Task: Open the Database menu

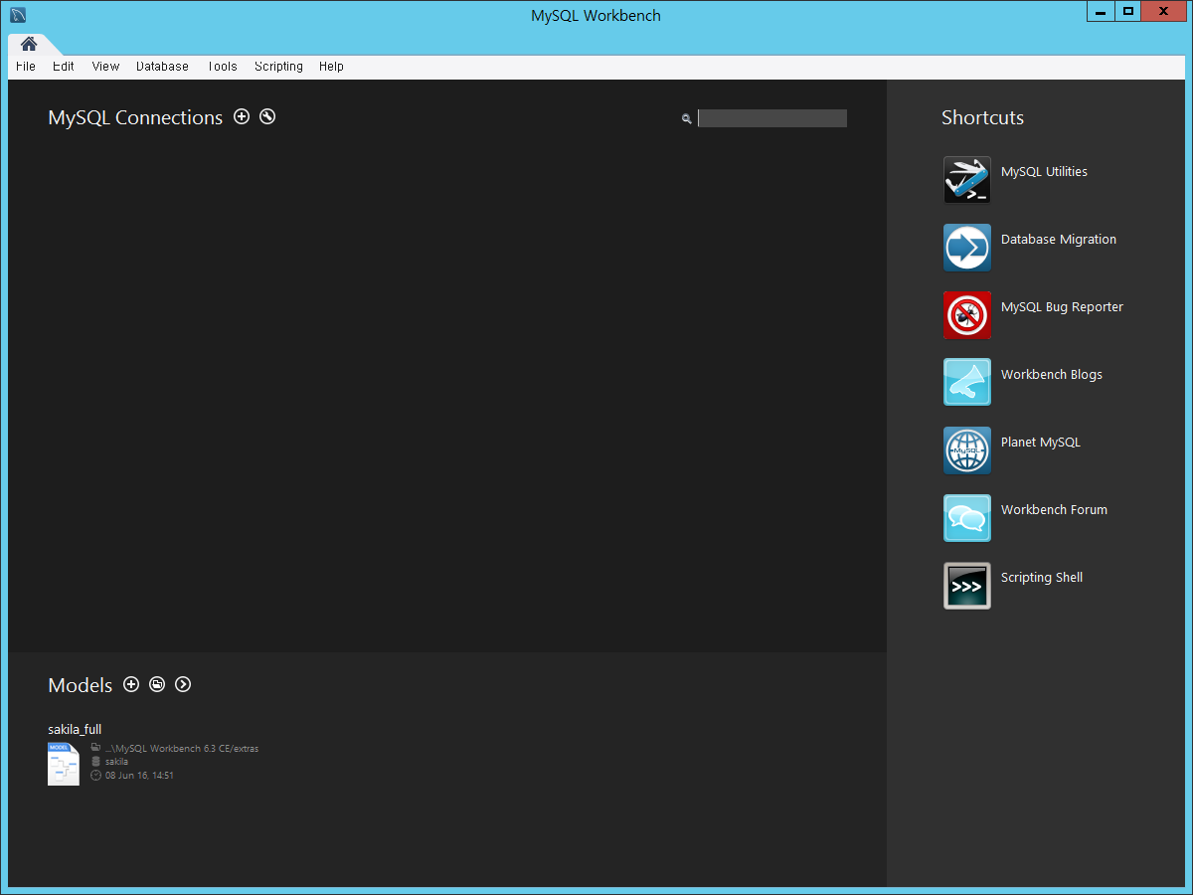Action: coord(162,67)
